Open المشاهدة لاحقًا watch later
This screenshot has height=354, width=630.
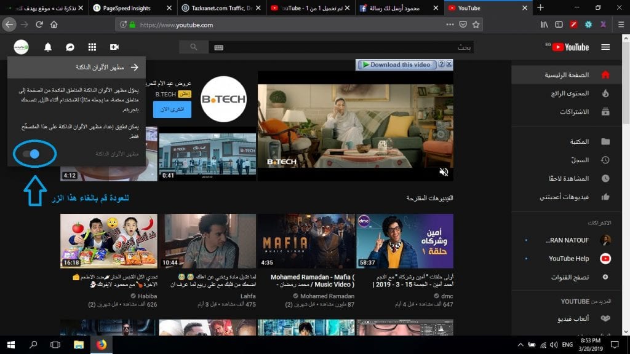coord(567,179)
